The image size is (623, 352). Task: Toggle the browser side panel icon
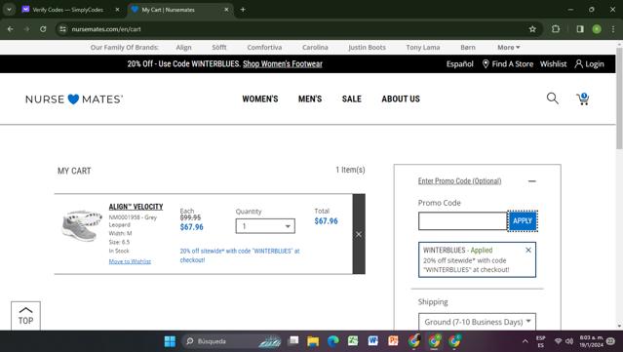(x=580, y=29)
